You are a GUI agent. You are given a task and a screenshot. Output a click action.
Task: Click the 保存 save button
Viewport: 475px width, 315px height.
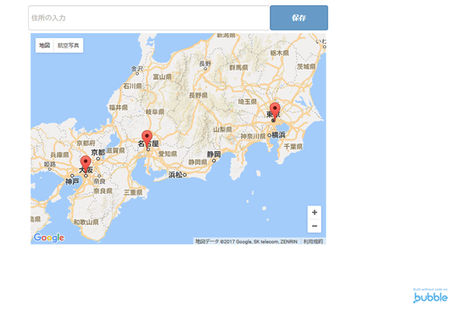299,18
